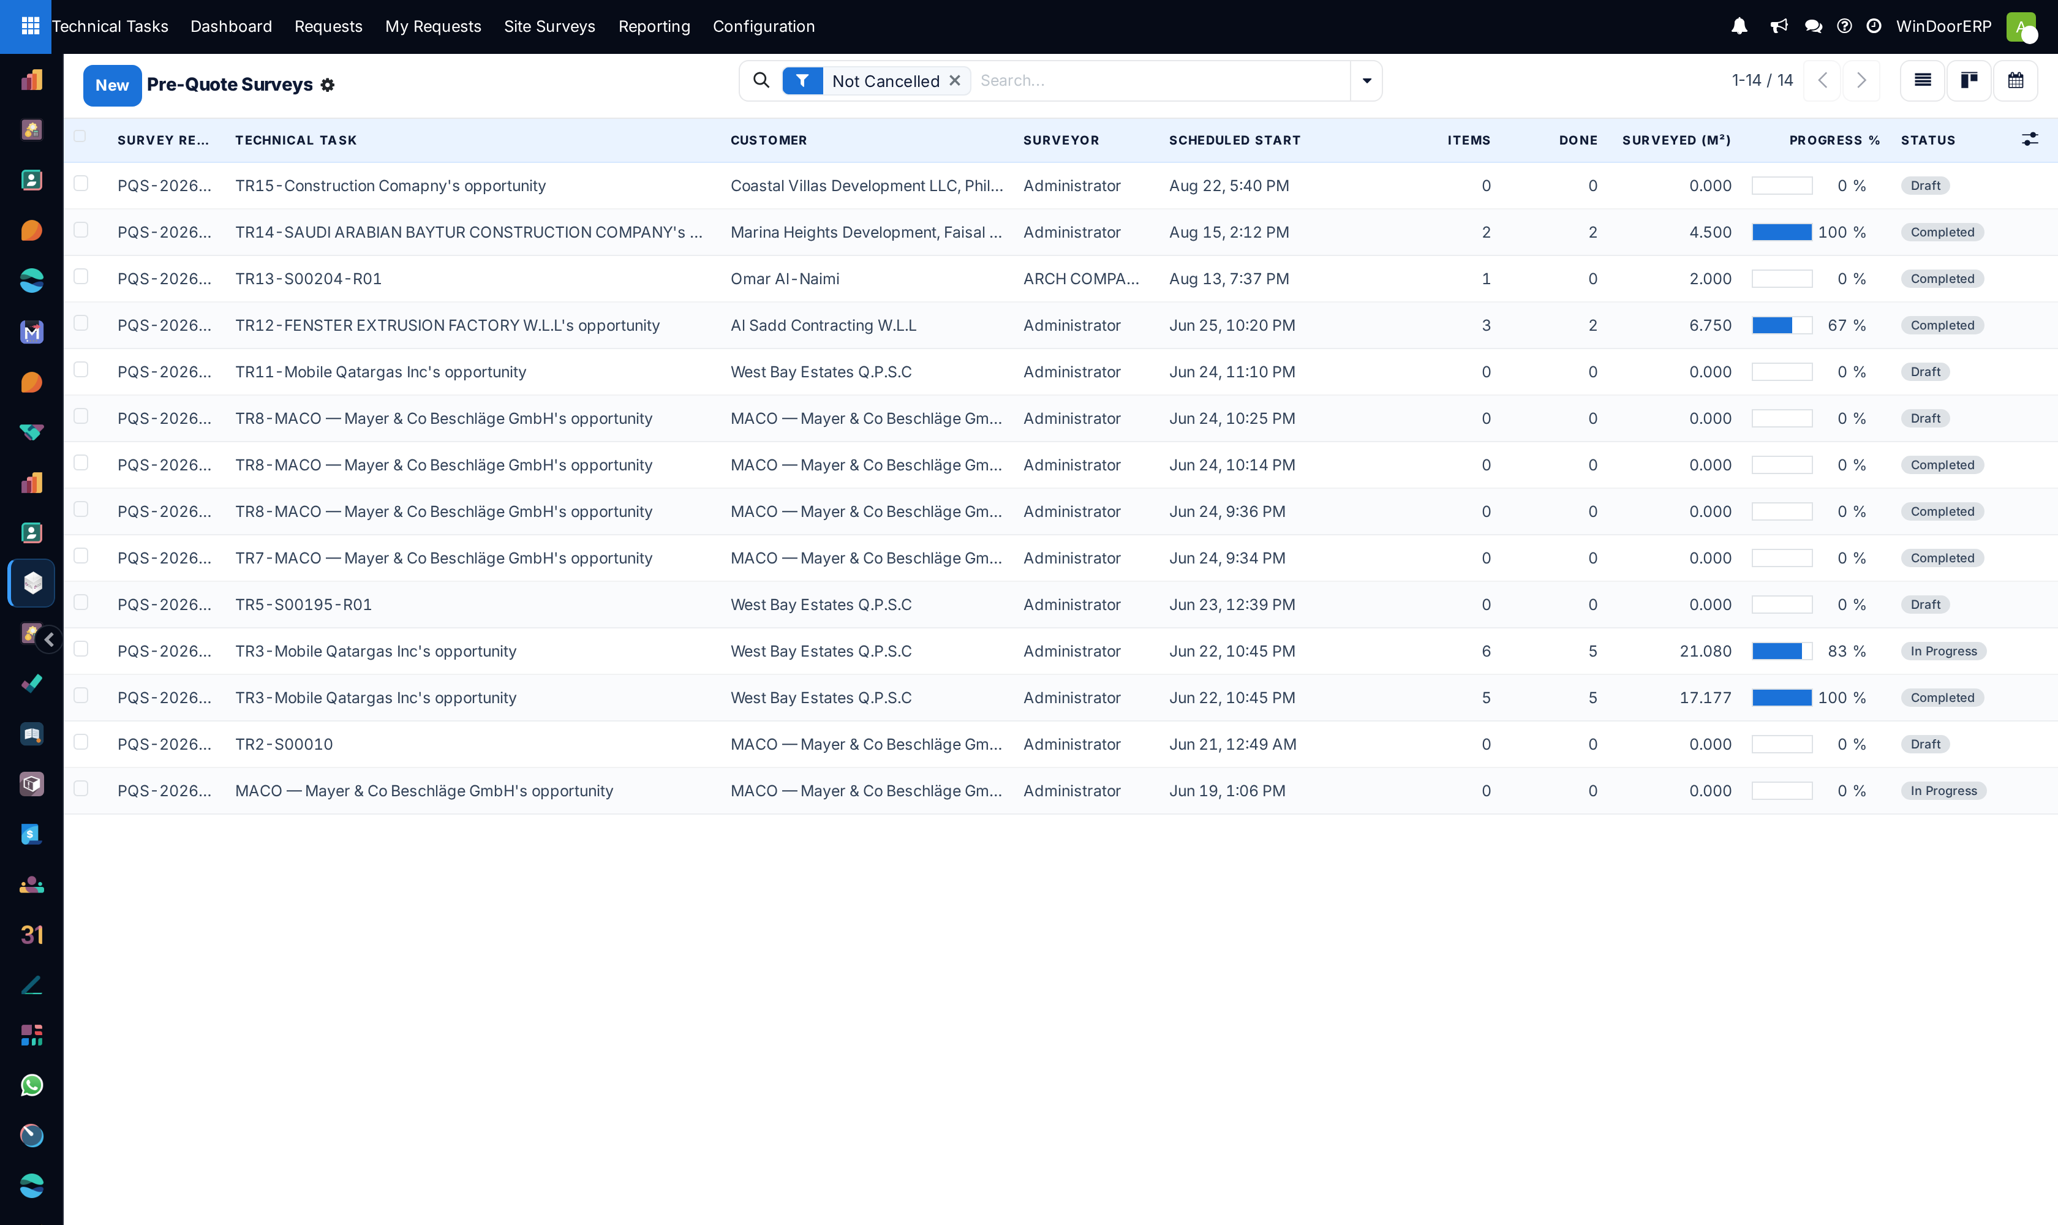2058x1225 pixels.
Task: Open the user avatar menu
Action: (2022, 26)
